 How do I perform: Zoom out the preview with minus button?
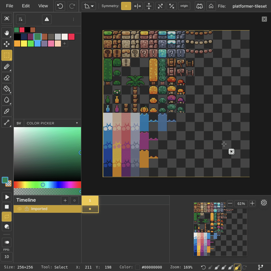(230, 204)
